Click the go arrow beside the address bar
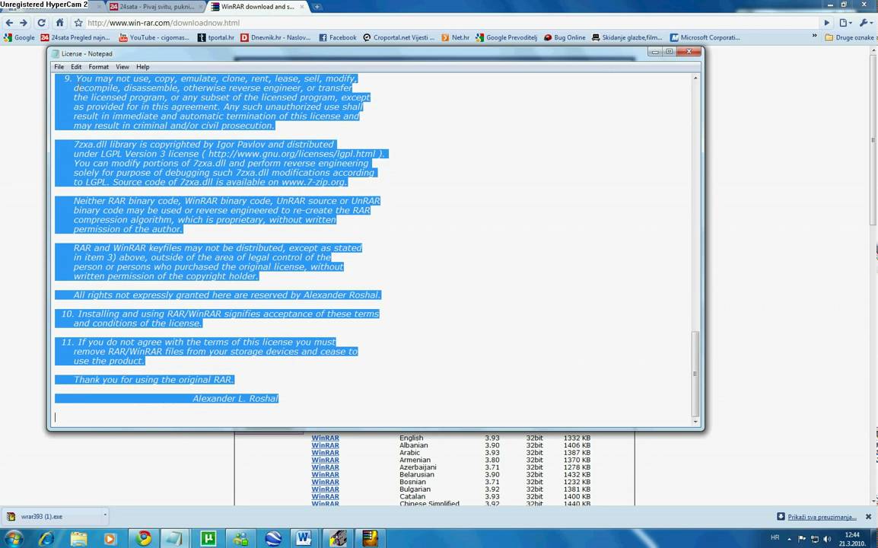The height and width of the screenshot is (548, 878). pyautogui.click(x=826, y=23)
